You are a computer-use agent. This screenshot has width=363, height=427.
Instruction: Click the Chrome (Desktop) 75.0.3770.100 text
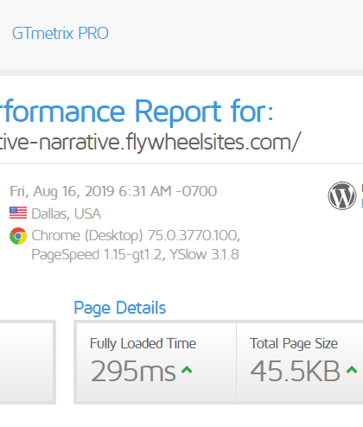pyautogui.click(x=136, y=236)
